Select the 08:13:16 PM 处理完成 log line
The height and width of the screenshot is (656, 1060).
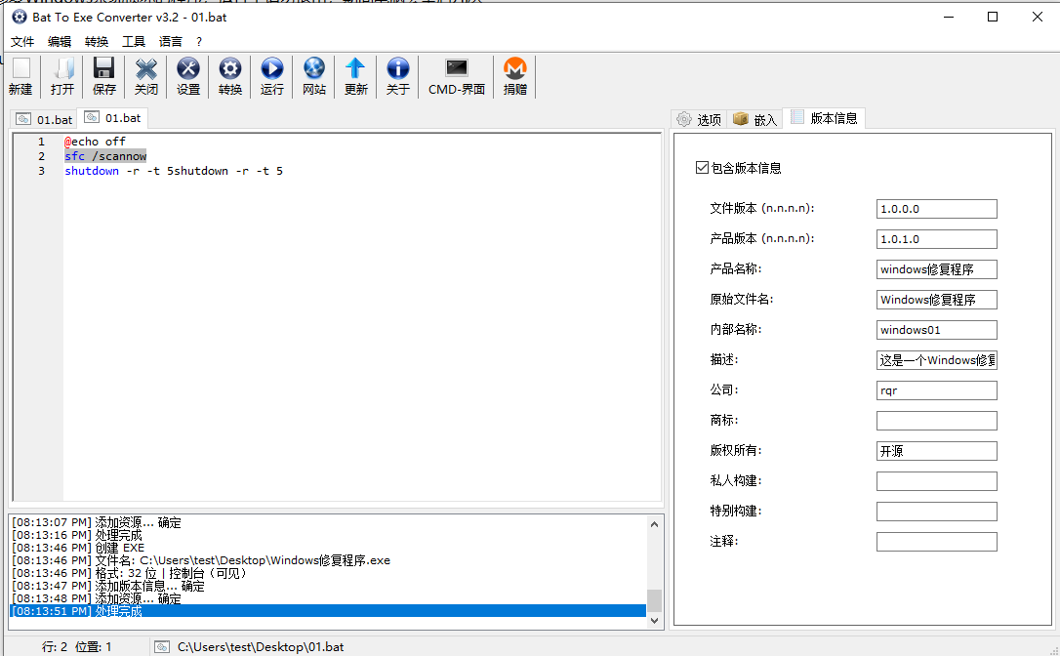[77, 536]
